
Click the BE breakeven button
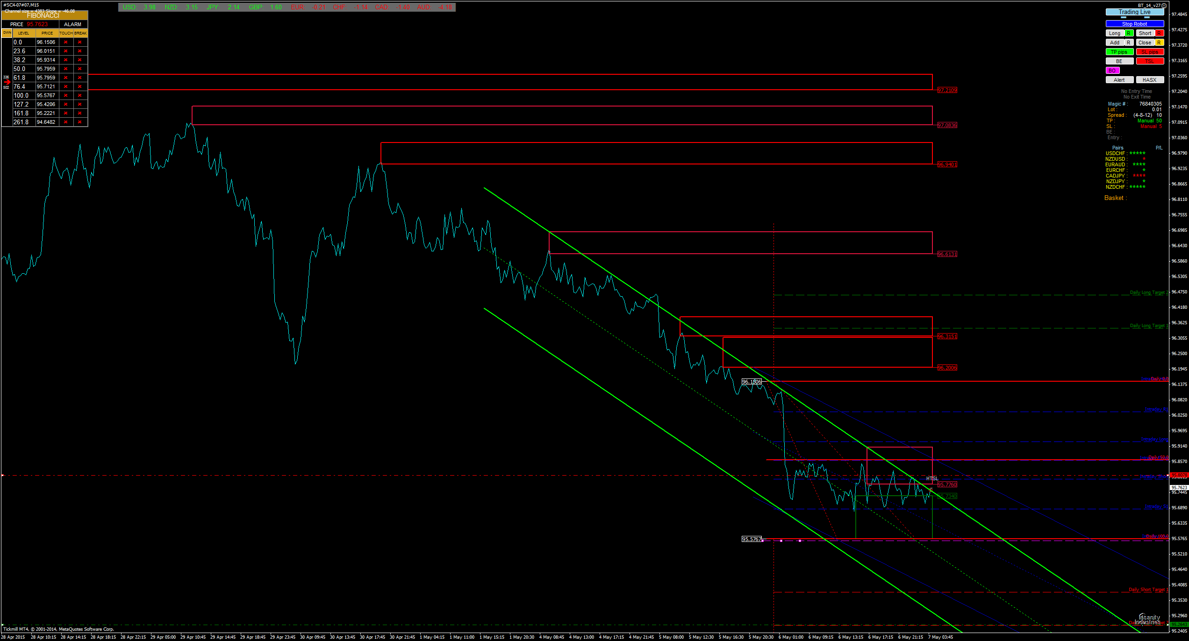pos(1119,61)
